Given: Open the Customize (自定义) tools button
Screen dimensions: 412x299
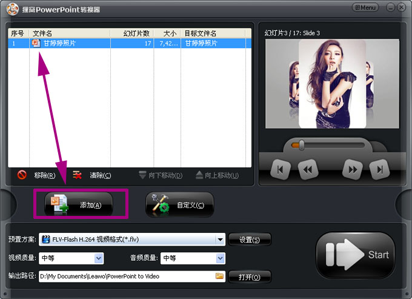Looking at the screenshot, I should 179,205.
